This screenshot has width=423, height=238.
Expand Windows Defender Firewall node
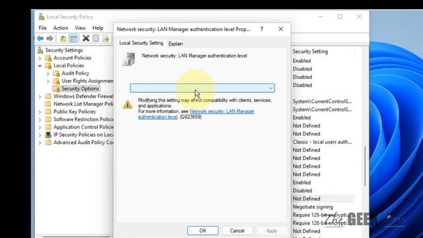point(40,97)
